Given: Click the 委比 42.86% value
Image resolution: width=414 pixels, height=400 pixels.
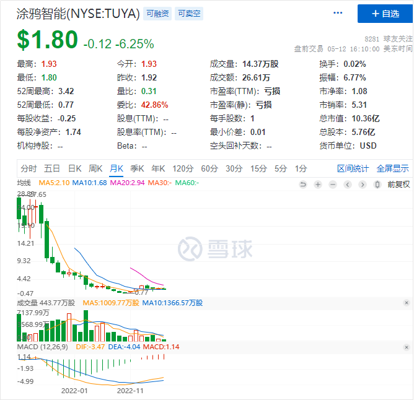Looking at the screenshot, I should [154, 105].
